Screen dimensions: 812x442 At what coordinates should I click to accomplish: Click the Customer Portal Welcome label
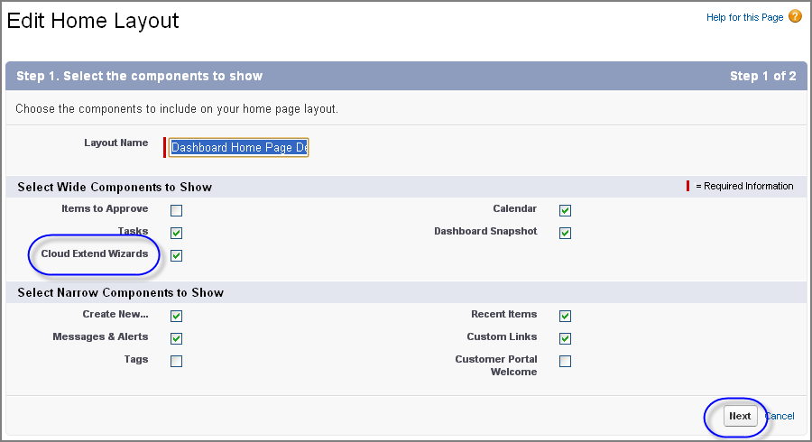pyautogui.click(x=496, y=365)
